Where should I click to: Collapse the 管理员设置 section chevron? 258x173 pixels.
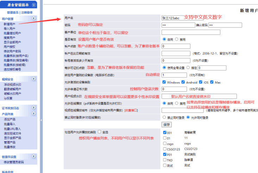point(33,156)
